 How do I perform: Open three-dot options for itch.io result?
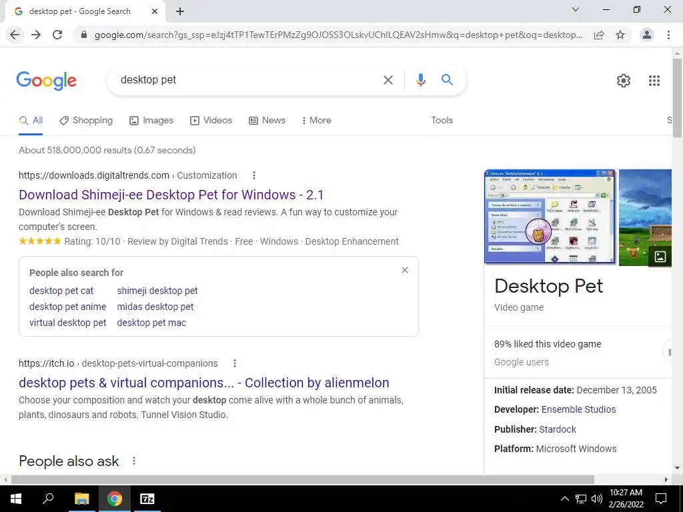(235, 363)
